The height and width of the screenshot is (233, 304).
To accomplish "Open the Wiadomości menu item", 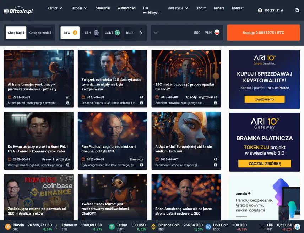I will [x=126, y=8].
